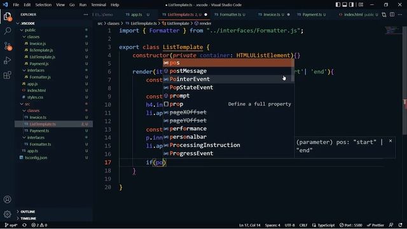Image resolution: width=407 pixels, height=229 pixels.
Task: Toggle secondary side bar layout icon
Action: coord(351,4)
